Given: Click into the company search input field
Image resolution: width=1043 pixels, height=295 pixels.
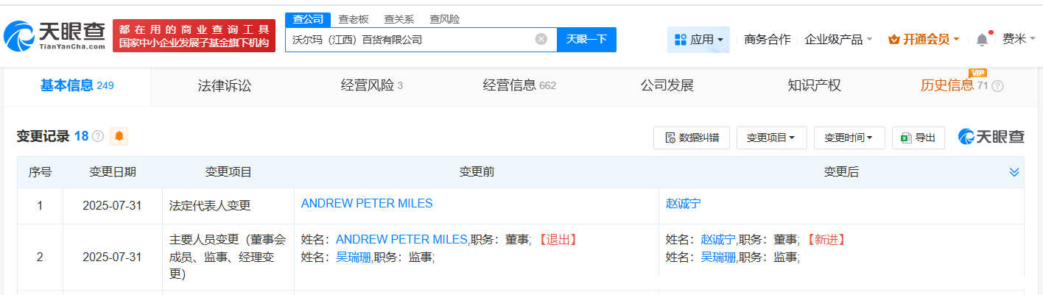Looking at the screenshot, I should (409, 40).
